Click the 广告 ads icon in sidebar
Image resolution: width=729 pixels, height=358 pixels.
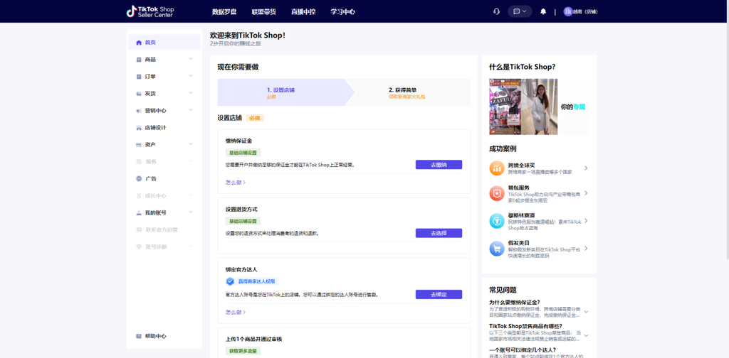tap(139, 178)
